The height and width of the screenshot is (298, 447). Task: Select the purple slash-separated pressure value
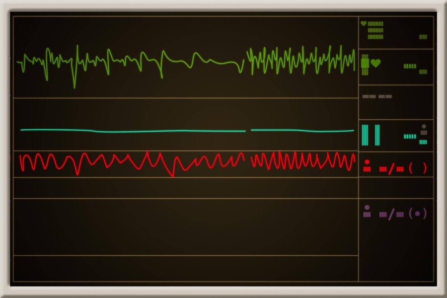click(x=391, y=214)
